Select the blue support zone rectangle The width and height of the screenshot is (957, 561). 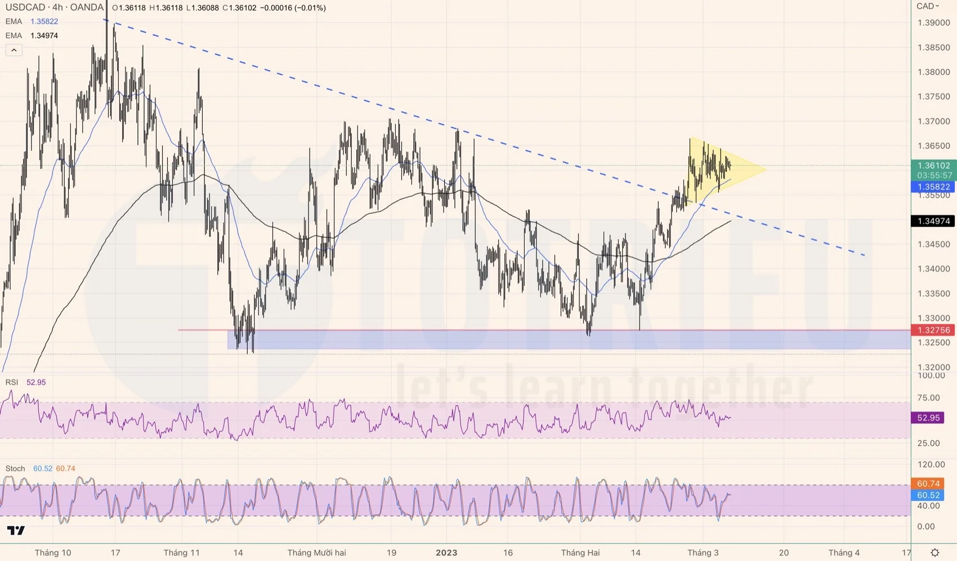pos(569,340)
